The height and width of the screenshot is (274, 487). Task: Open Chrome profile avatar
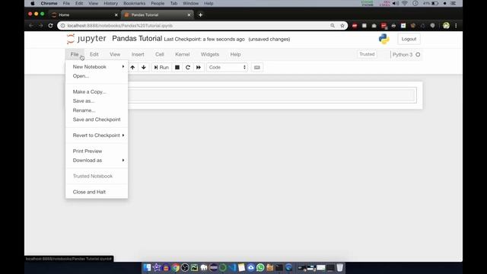pyautogui.click(x=446, y=26)
